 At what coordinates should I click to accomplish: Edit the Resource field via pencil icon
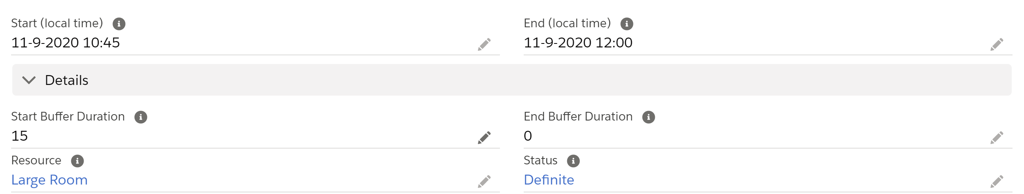coord(484,181)
